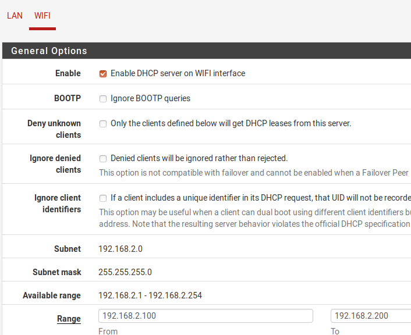Click the From caption under range

pyautogui.click(x=108, y=332)
